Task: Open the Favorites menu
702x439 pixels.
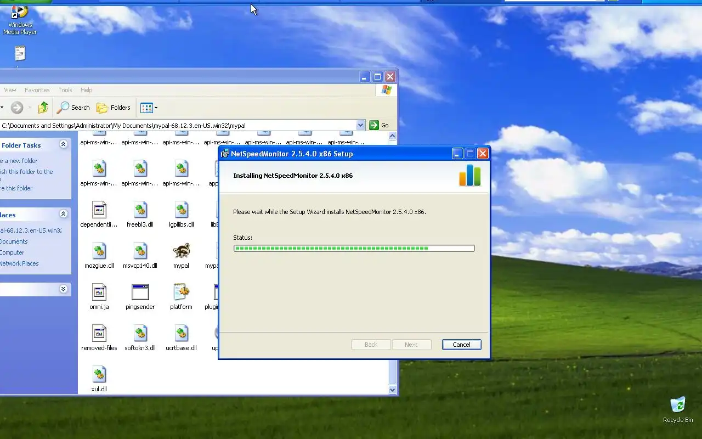Action: pyautogui.click(x=37, y=90)
